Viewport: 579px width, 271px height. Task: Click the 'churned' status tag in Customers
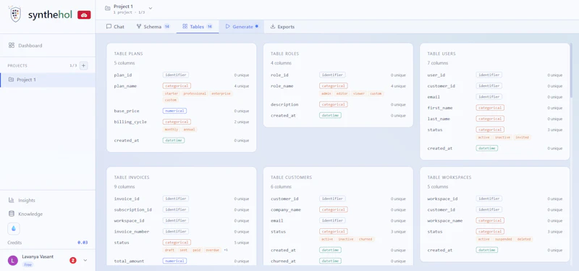365,239
